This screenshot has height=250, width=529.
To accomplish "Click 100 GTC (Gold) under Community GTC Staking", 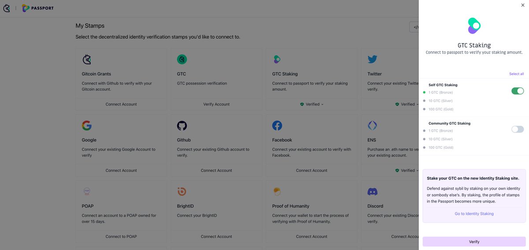I will (x=441, y=147).
